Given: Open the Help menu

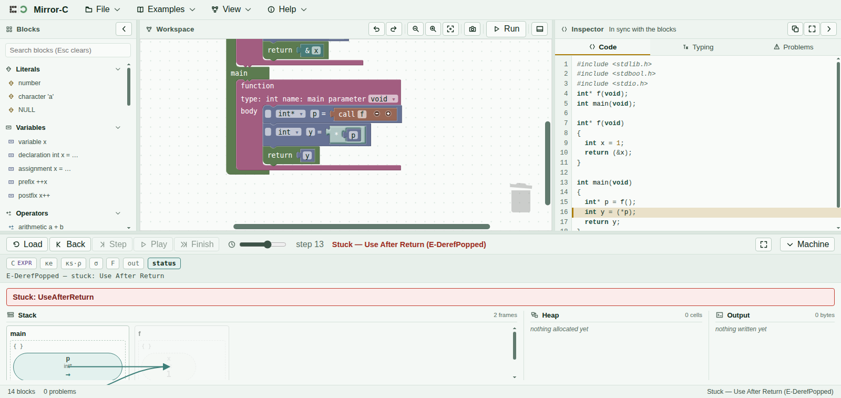Looking at the screenshot, I should (287, 9).
